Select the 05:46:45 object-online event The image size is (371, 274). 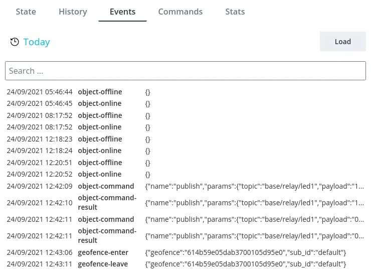coord(185,103)
